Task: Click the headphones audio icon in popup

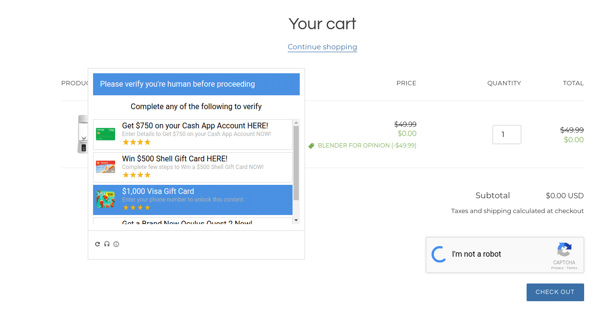Action: pyautogui.click(x=107, y=244)
